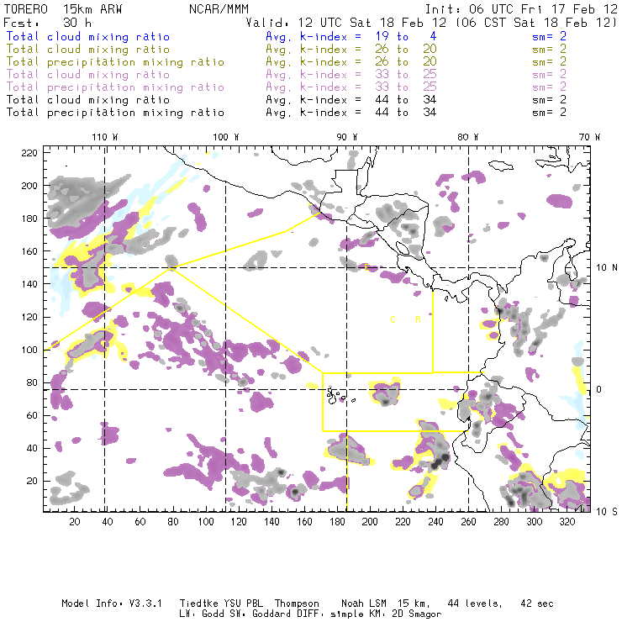Click the "320" tick label on horizontal axis

coord(567,522)
